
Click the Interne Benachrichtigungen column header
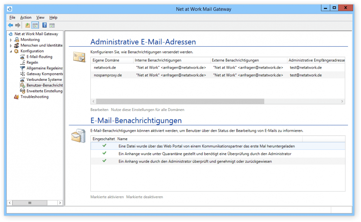point(172,60)
